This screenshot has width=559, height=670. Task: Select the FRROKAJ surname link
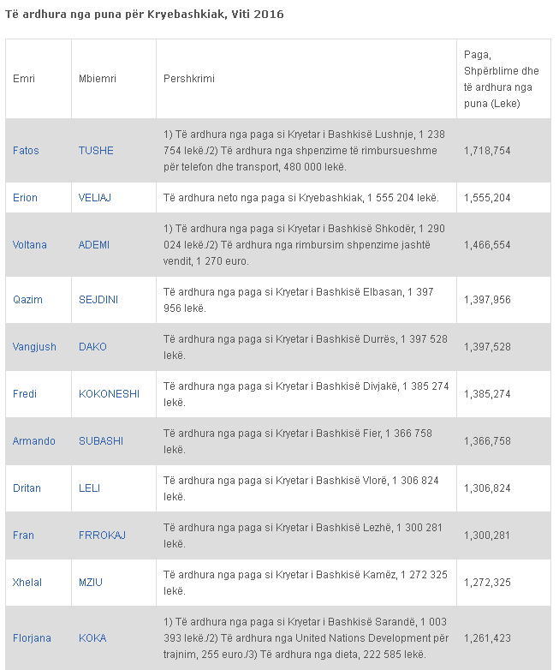click(x=102, y=535)
